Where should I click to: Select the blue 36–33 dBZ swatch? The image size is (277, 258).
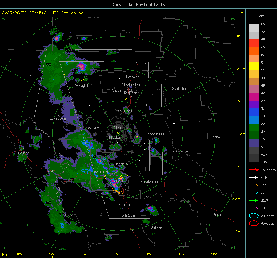(254, 112)
